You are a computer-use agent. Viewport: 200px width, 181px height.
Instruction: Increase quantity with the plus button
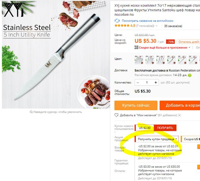tap(156, 82)
